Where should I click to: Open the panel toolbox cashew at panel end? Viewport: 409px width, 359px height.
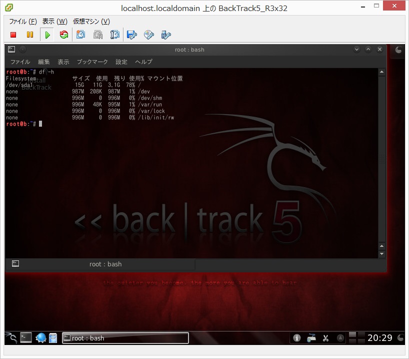coord(400,338)
